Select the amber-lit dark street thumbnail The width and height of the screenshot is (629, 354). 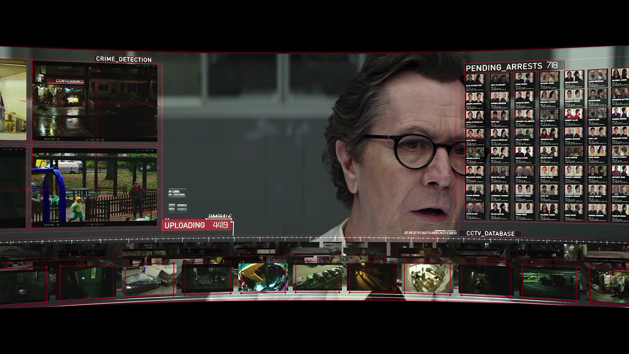(x=372, y=278)
